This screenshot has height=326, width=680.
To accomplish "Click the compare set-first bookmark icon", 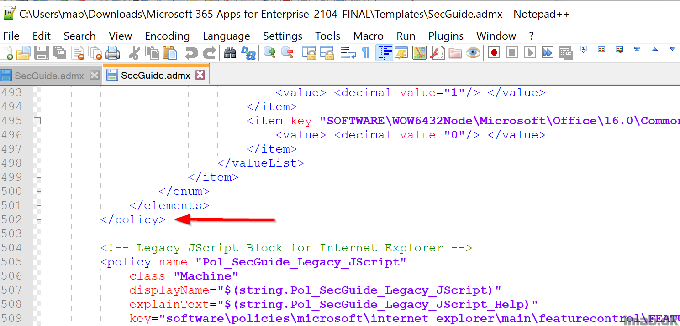I will (x=584, y=49).
